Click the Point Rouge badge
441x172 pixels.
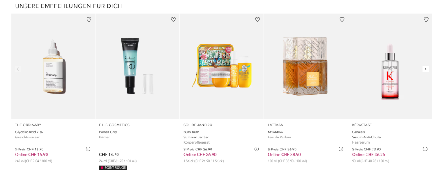[x=113, y=168]
